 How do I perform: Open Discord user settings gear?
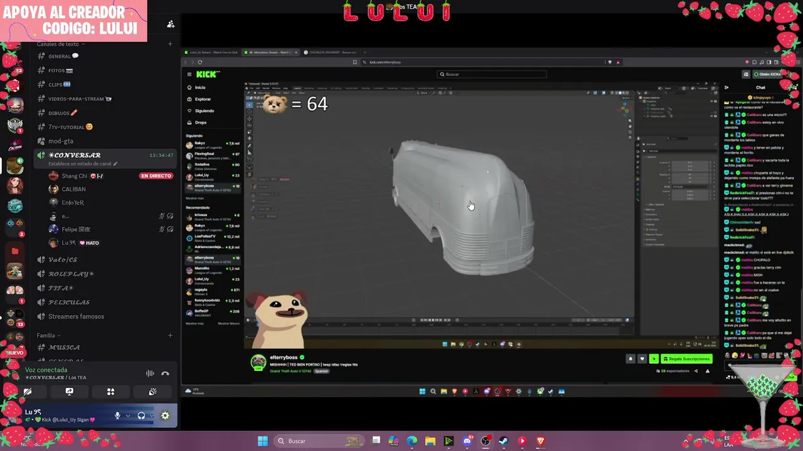pyautogui.click(x=165, y=415)
